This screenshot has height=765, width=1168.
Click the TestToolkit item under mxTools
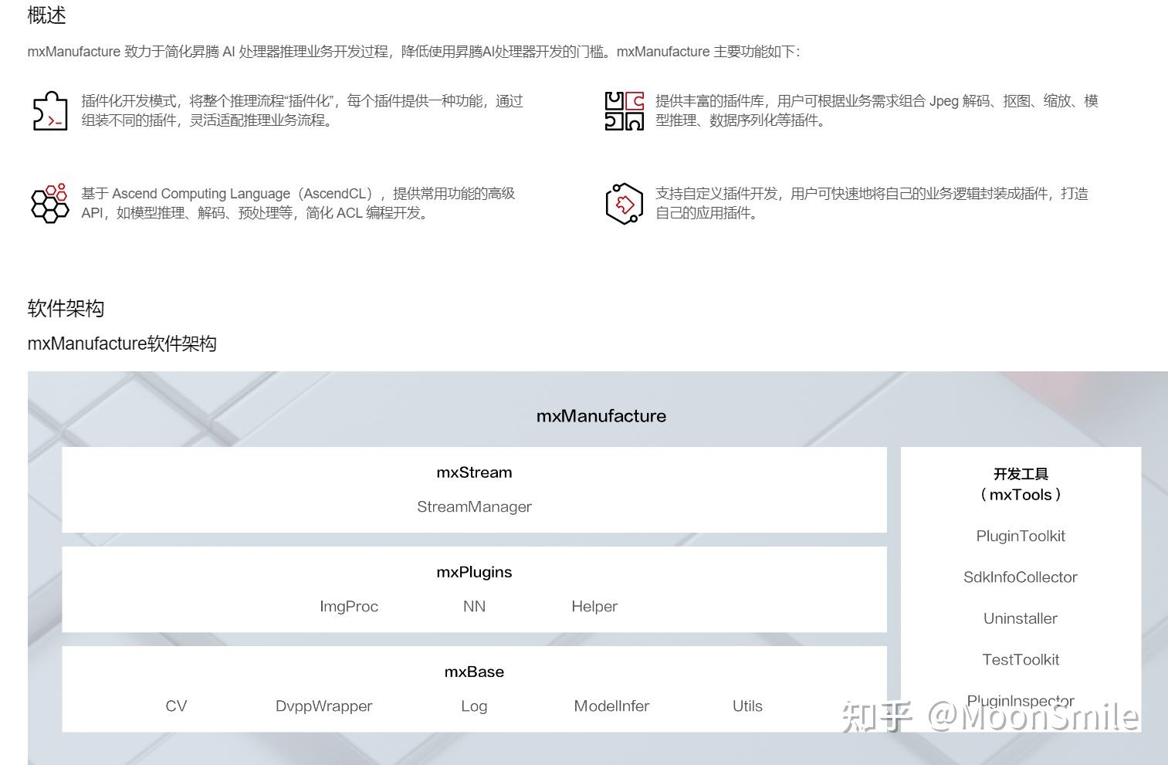[1021, 659]
